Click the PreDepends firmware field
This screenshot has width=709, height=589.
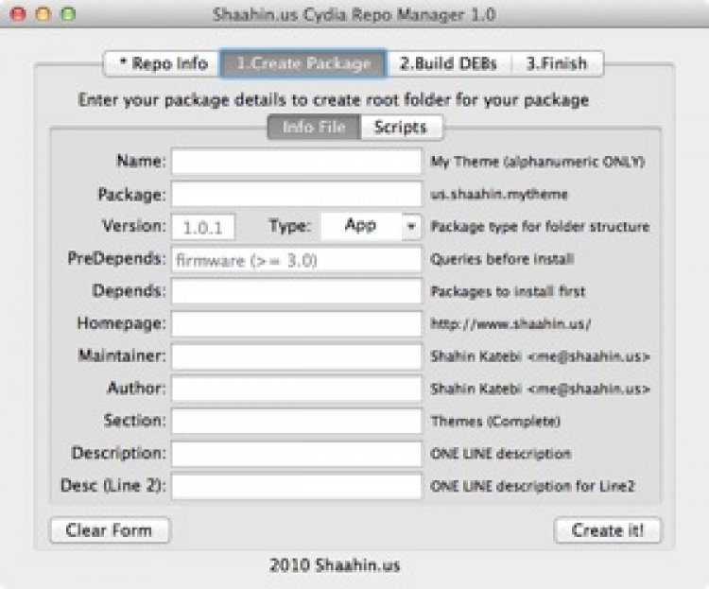[296, 260]
